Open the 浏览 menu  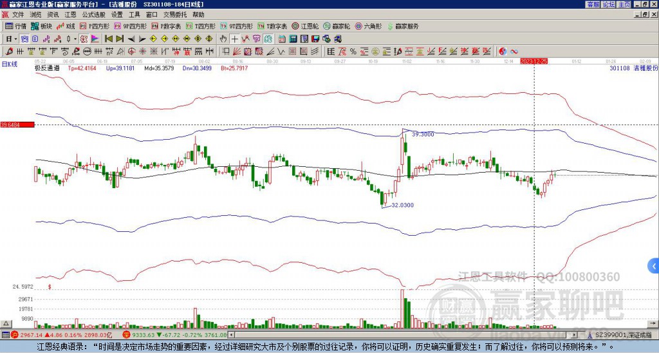click(35, 15)
